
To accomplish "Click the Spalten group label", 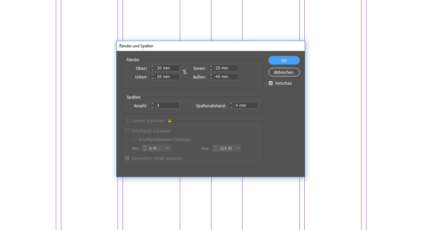I will click(x=134, y=97).
